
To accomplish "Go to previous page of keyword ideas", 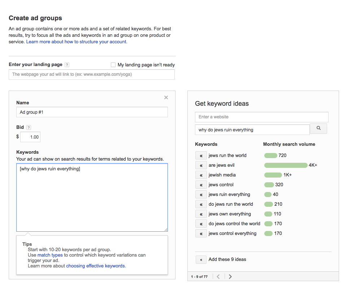I will [x=218, y=276].
